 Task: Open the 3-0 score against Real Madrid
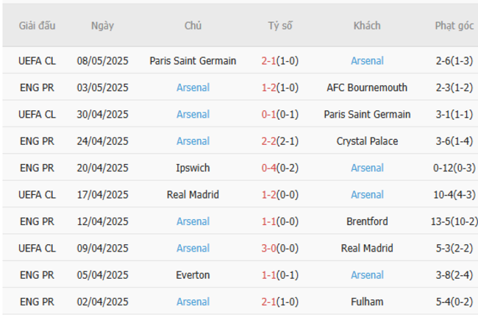tap(270, 249)
